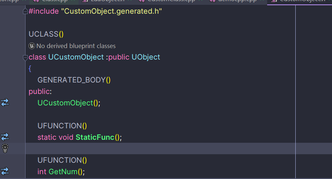Screen dimensions: 332x179
Task: Click the public access specifier keyword
Action: pyautogui.click(x=39, y=91)
